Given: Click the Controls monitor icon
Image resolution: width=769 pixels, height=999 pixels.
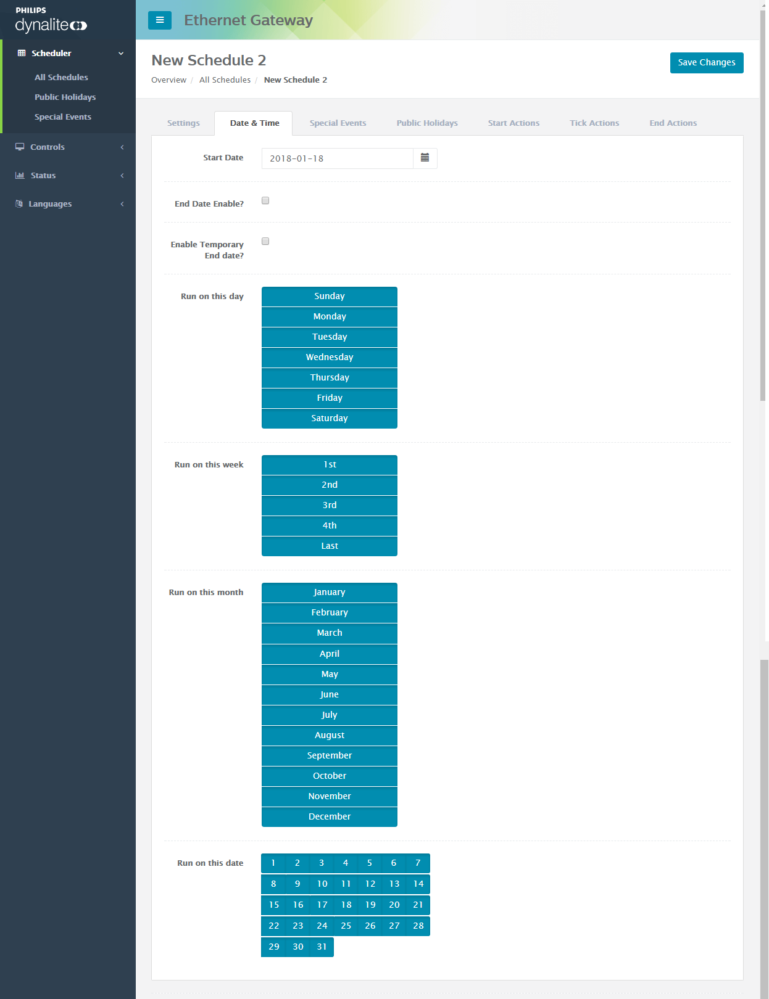Looking at the screenshot, I should pos(20,147).
